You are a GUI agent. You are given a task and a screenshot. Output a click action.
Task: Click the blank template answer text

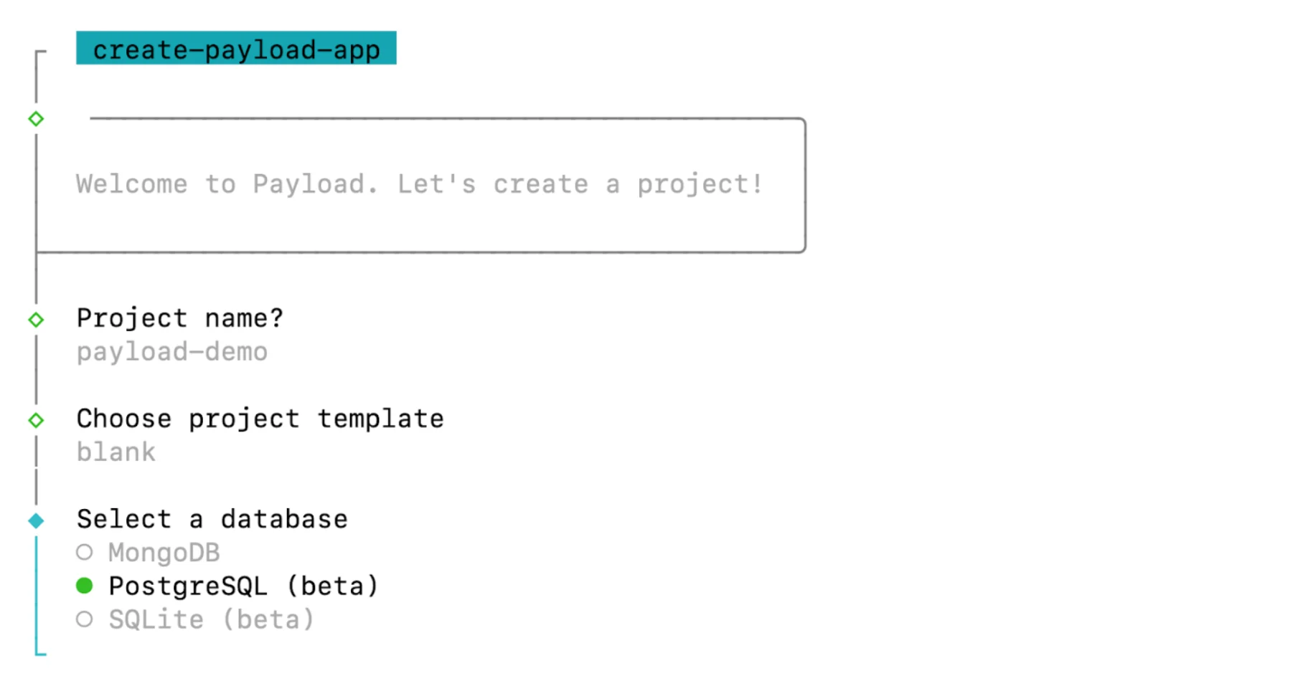[116, 452]
